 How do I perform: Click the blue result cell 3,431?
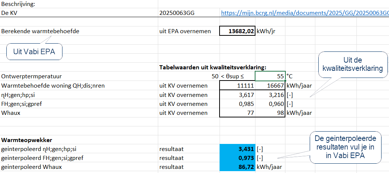tap(238, 149)
